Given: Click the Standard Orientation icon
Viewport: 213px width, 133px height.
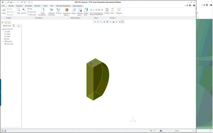Looking at the screenshot, I should click(51, 12).
